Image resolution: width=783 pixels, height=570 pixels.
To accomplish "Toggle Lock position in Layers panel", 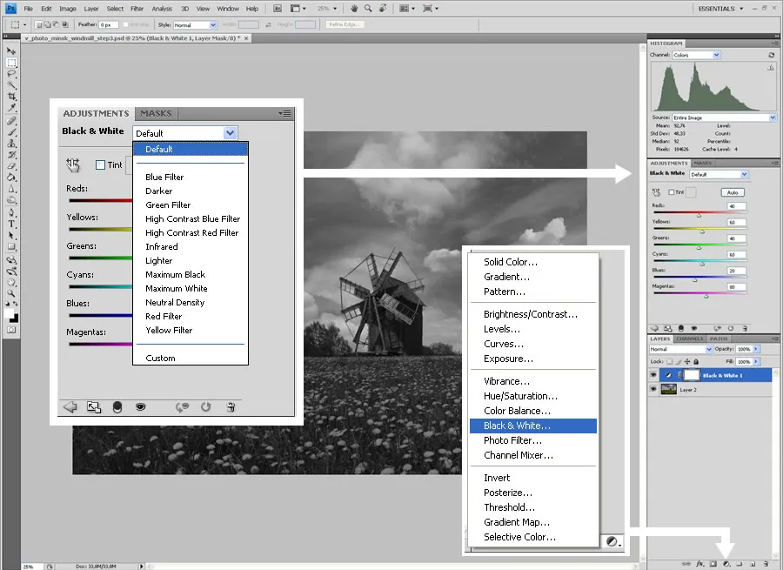I will tap(687, 361).
